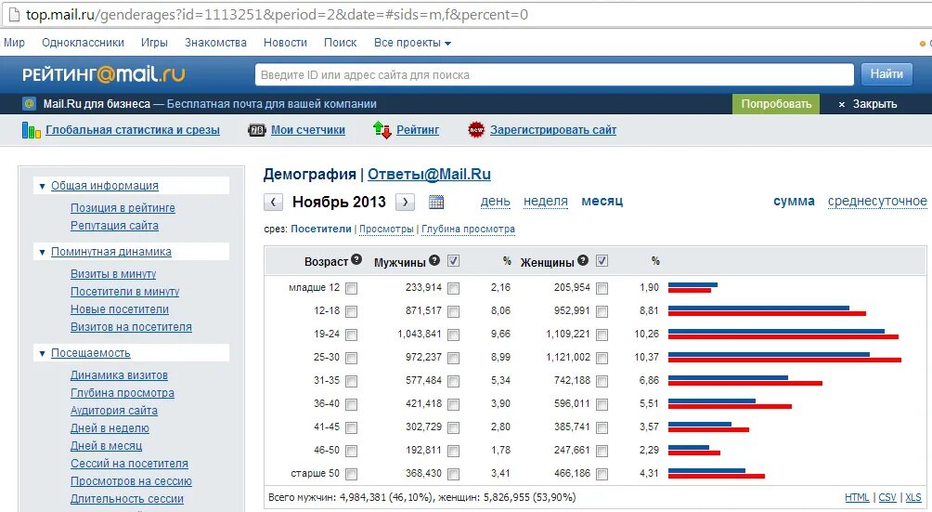932x512 pixels.
Task: Click the blue bar for 19-24 men
Action: click(x=776, y=331)
